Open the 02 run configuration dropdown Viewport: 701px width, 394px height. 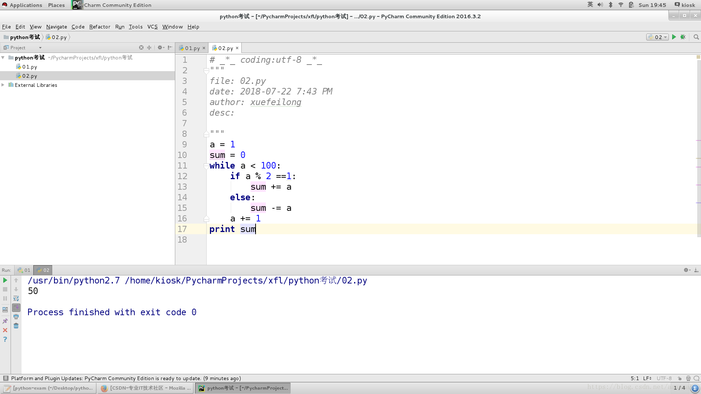(658, 37)
